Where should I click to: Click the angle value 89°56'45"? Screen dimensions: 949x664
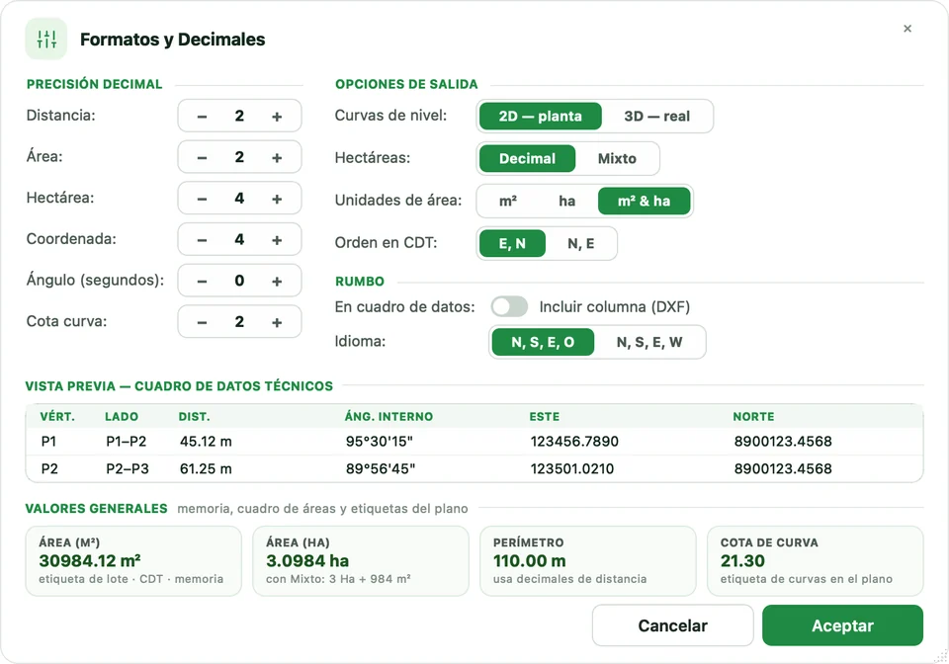tap(381, 468)
